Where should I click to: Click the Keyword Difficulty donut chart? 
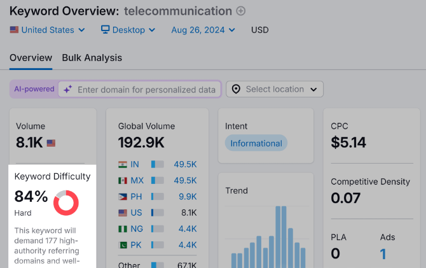(x=66, y=202)
